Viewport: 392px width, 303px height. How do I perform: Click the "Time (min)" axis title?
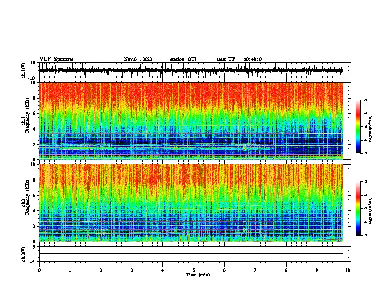tap(198, 275)
